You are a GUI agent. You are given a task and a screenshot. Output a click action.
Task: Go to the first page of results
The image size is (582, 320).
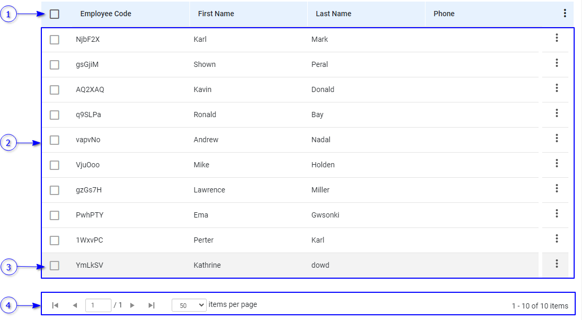(55, 305)
